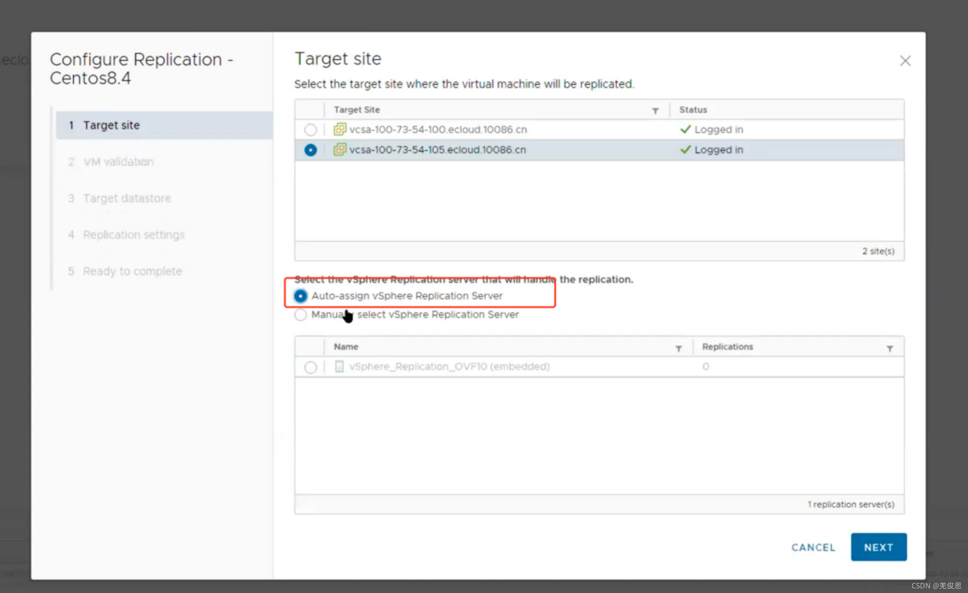This screenshot has width=968, height=593.
Task: Select the vSphere_Replication_OVF10 server radio button
Action: [310, 367]
